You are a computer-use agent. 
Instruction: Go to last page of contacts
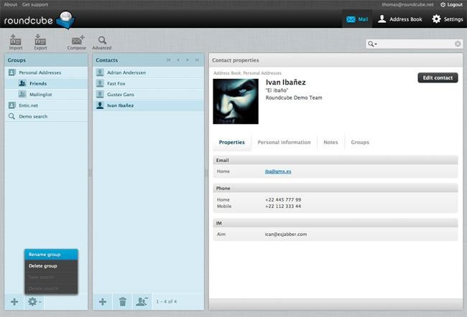(x=198, y=60)
